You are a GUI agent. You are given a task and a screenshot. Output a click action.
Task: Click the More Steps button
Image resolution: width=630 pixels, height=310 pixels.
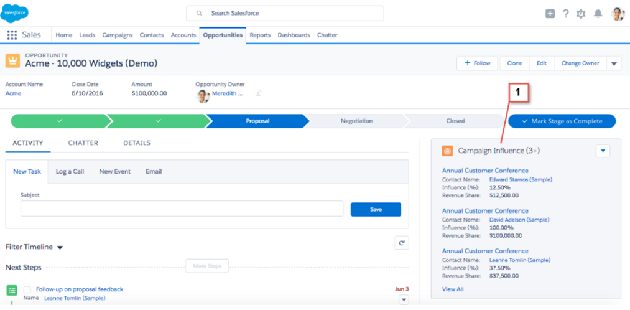207,266
